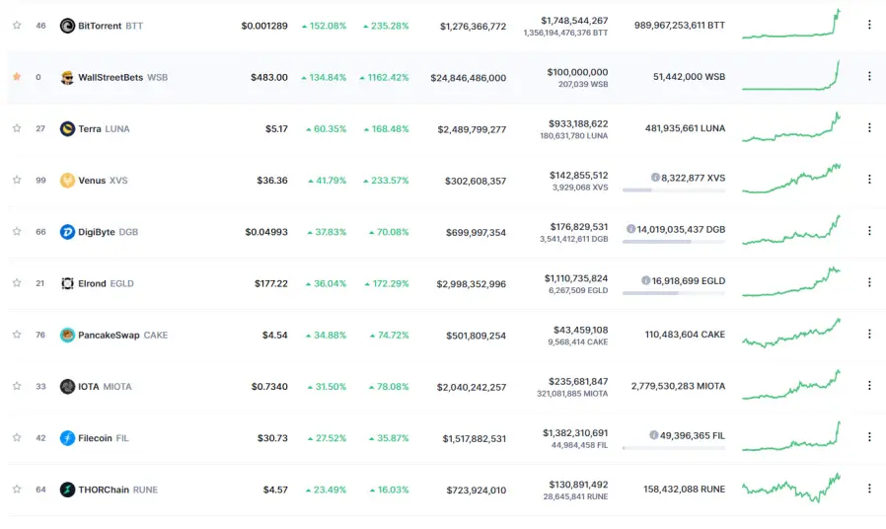This screenshot has height=529, width=886.
Task: Open THORChain RUNE coin page
Action: click(117, 490)
